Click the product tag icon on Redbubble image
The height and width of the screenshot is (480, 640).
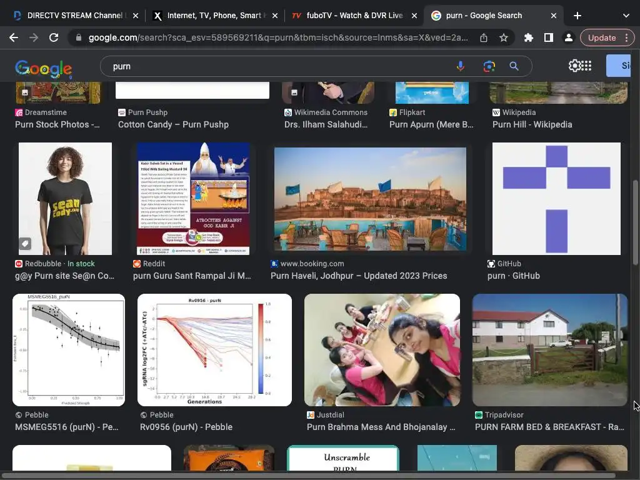coord(25,244)
